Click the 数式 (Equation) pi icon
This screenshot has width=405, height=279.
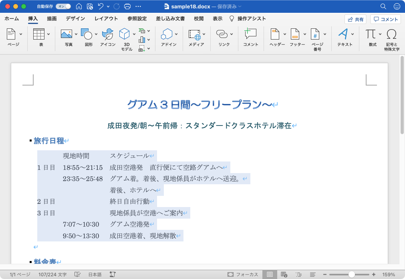pos(371,34)
